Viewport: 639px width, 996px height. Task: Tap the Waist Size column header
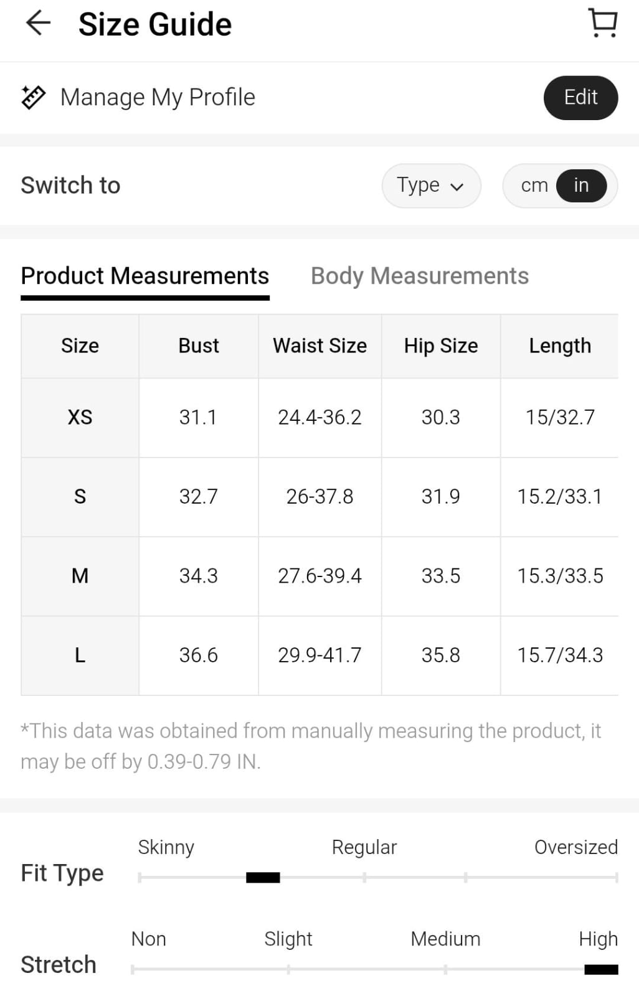(x=319, y=346)
